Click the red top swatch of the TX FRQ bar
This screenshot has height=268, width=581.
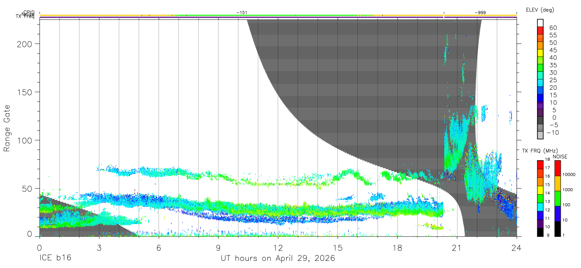pos(540,164)
